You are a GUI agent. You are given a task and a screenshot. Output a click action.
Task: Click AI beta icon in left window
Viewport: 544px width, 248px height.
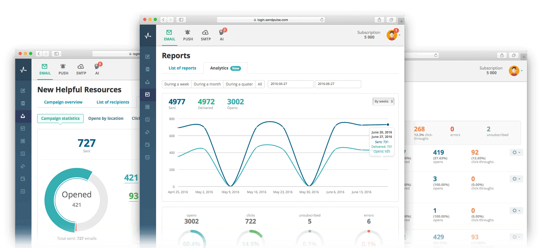[98, 69]
